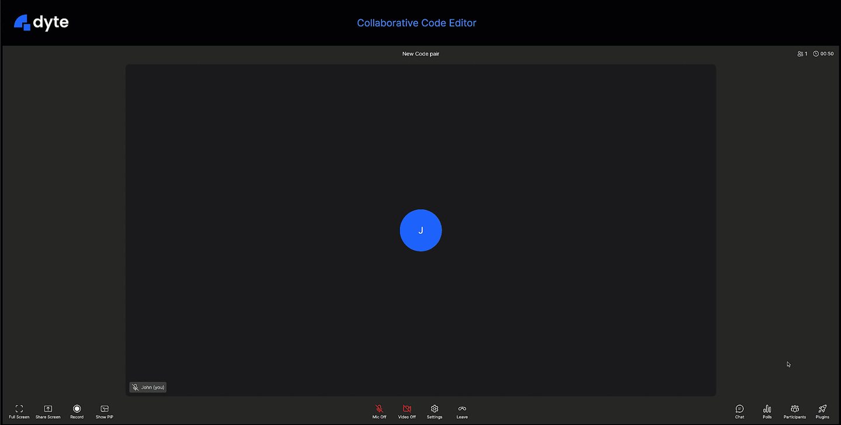Screen dimensions: 841x425
Task: Show Picture-in-Picture mode
Action: pyautogui.click(x=104, y=411)
